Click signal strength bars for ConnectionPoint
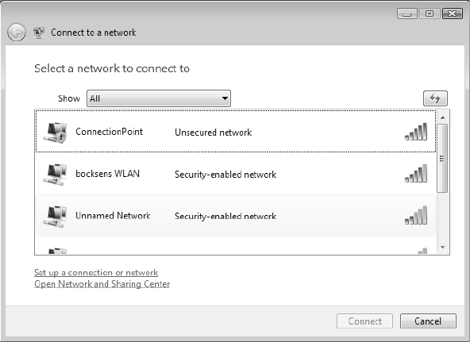This screenshot has height=342, width=470. click(416, 132)
